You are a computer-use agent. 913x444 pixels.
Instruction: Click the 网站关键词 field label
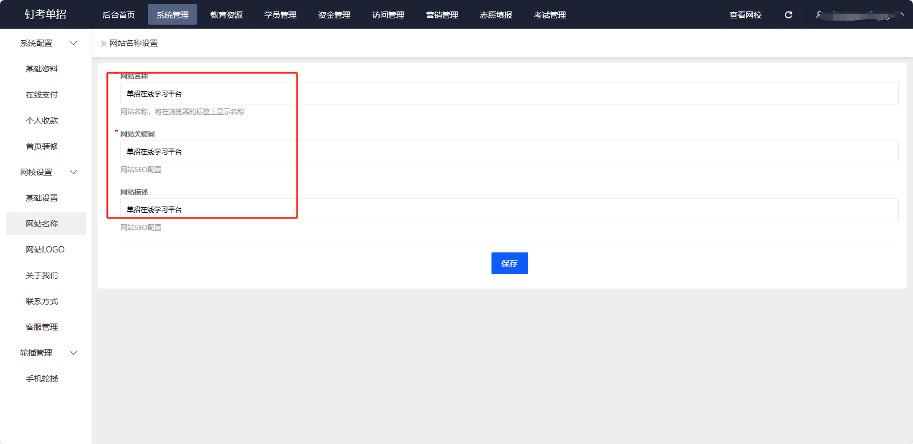(138, 134)
